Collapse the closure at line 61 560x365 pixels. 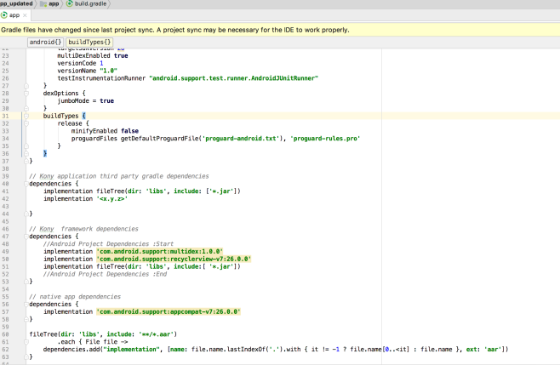[26, 342]
